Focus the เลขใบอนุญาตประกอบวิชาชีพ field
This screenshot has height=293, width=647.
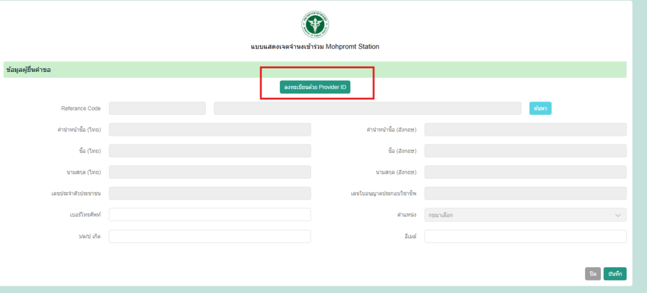click(x=525, y=194)
